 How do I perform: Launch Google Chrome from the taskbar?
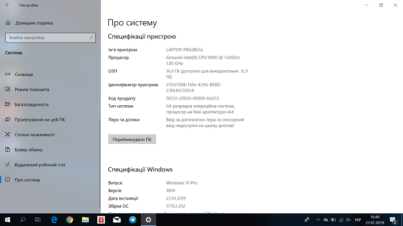70,220
